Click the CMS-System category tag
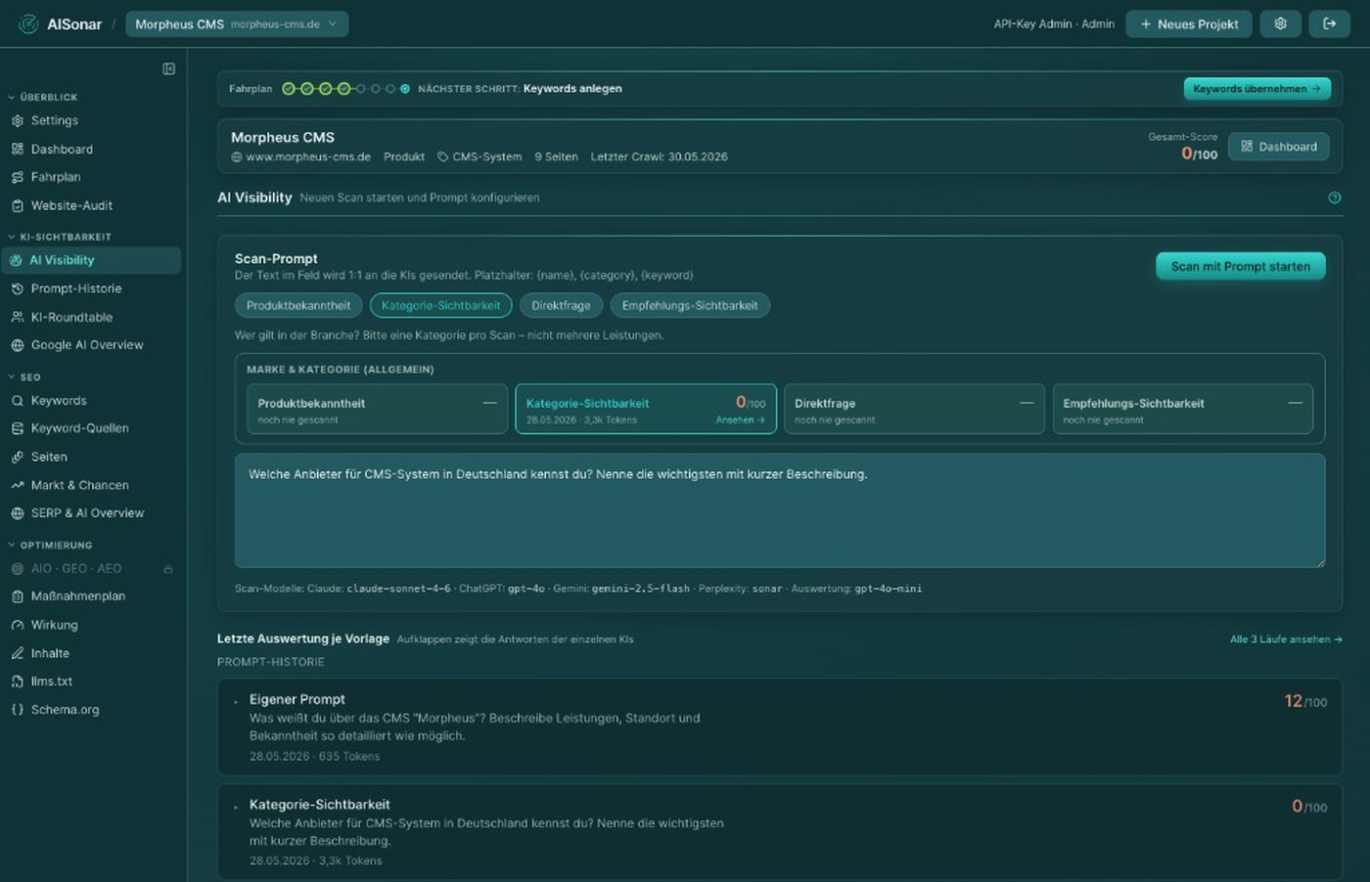Viewport: 1370px width, 882px height. pyautogui.click(x=479, y=156)
